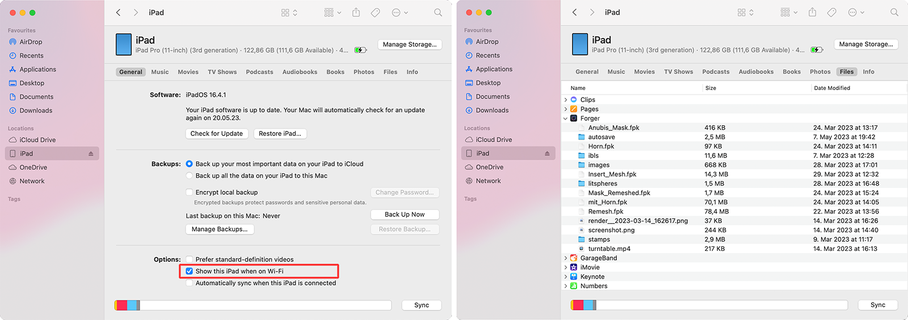
Task: Click the tag icon in right window toolbar
Action: pos(831,12)
